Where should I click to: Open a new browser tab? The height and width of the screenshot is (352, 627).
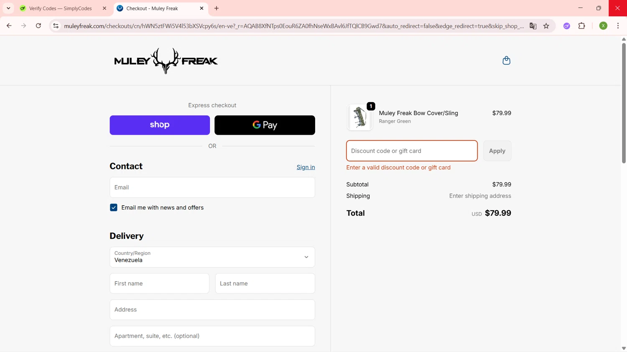217,8
